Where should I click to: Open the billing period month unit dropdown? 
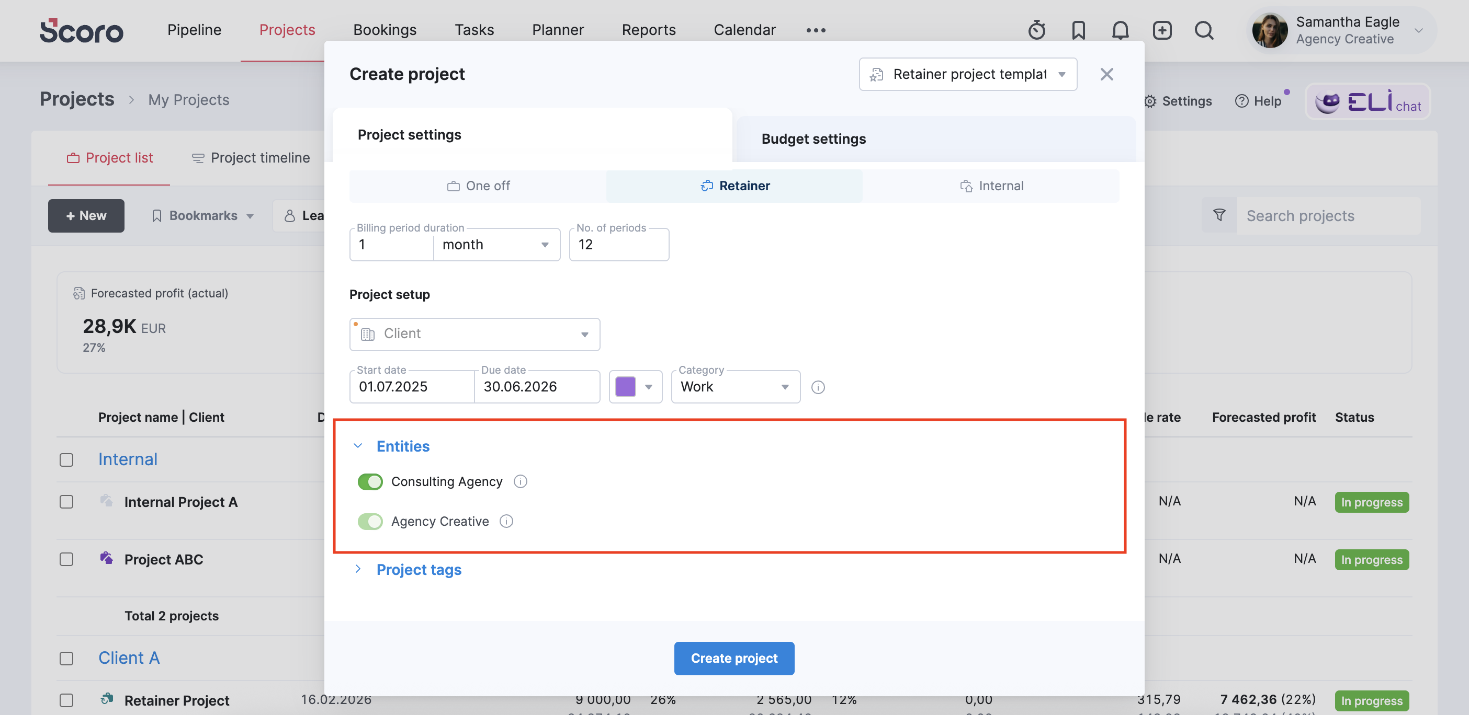tap(496, 245)
